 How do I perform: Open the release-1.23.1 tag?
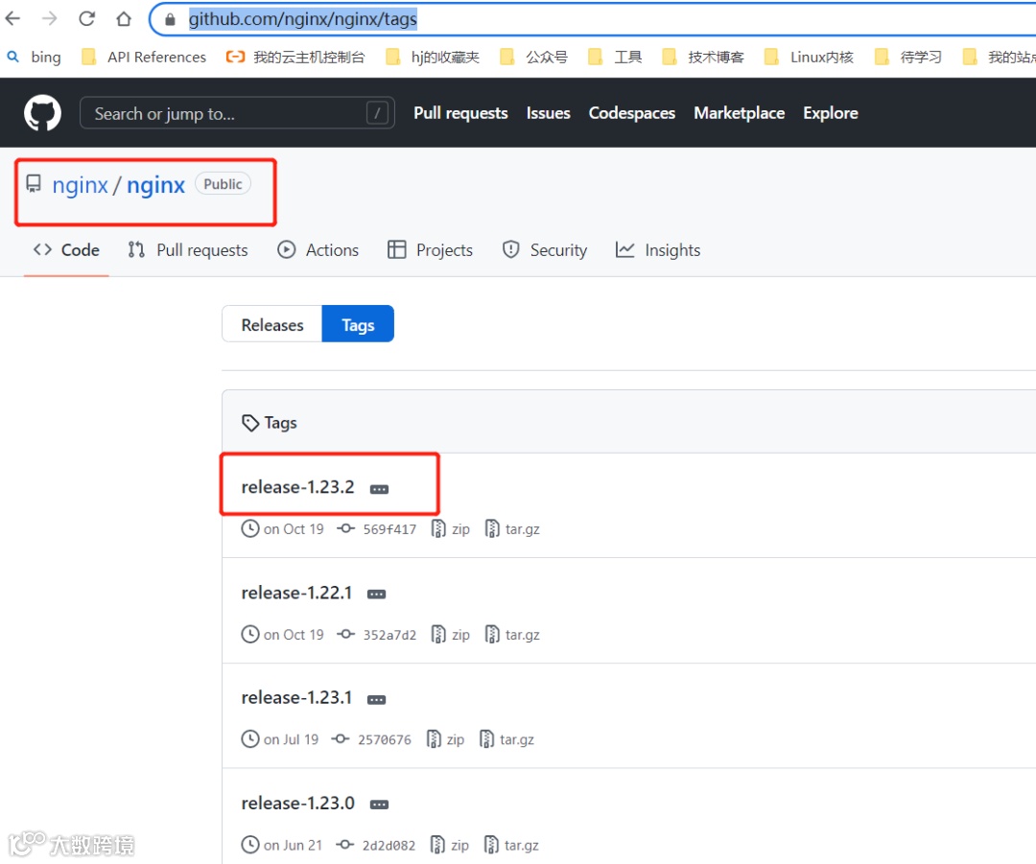(x=296, y=697)
